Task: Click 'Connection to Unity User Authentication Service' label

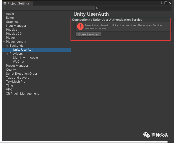Action: tap(107, 20)
